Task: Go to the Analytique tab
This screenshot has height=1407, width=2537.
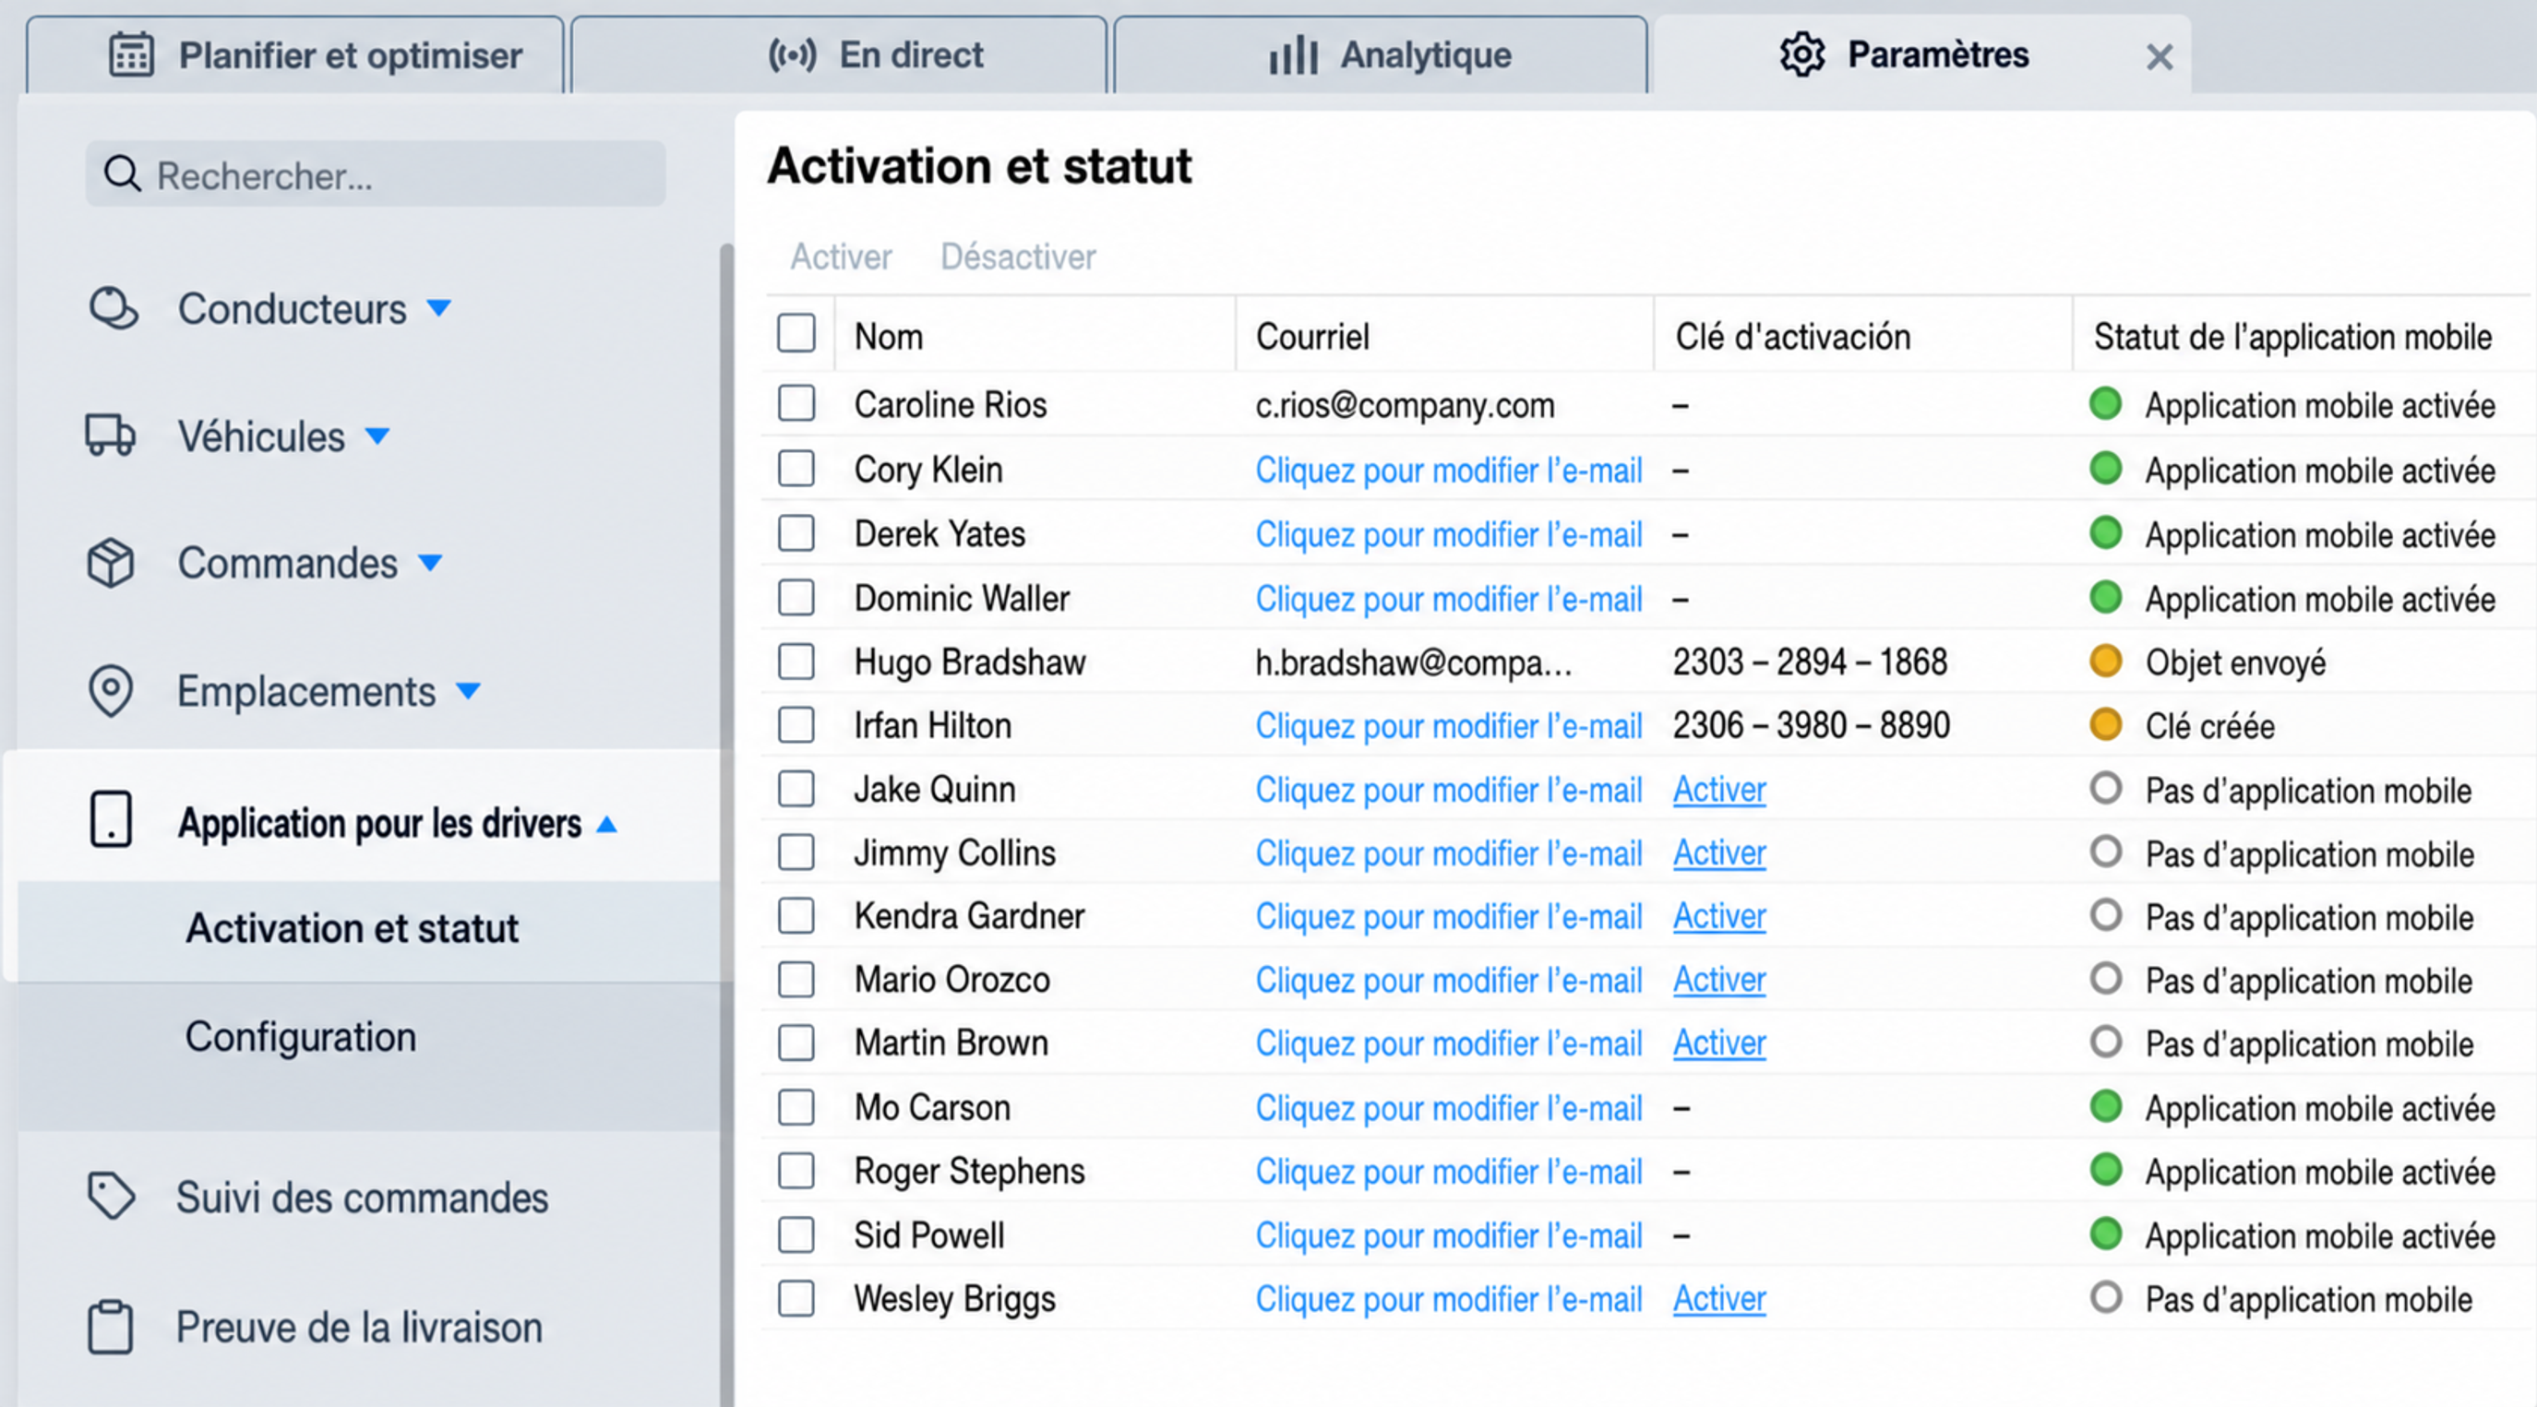Action: (1381, 55)
